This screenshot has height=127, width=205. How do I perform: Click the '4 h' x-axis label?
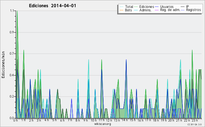point(46,120)
